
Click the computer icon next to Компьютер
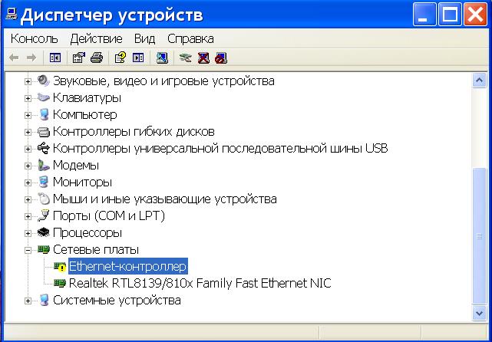pos(44,115)
